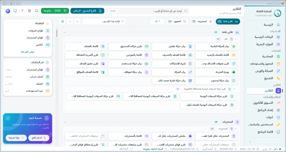
Task: Click the share icon of قائمة بالمشتريات
Action: coord(147,136)
